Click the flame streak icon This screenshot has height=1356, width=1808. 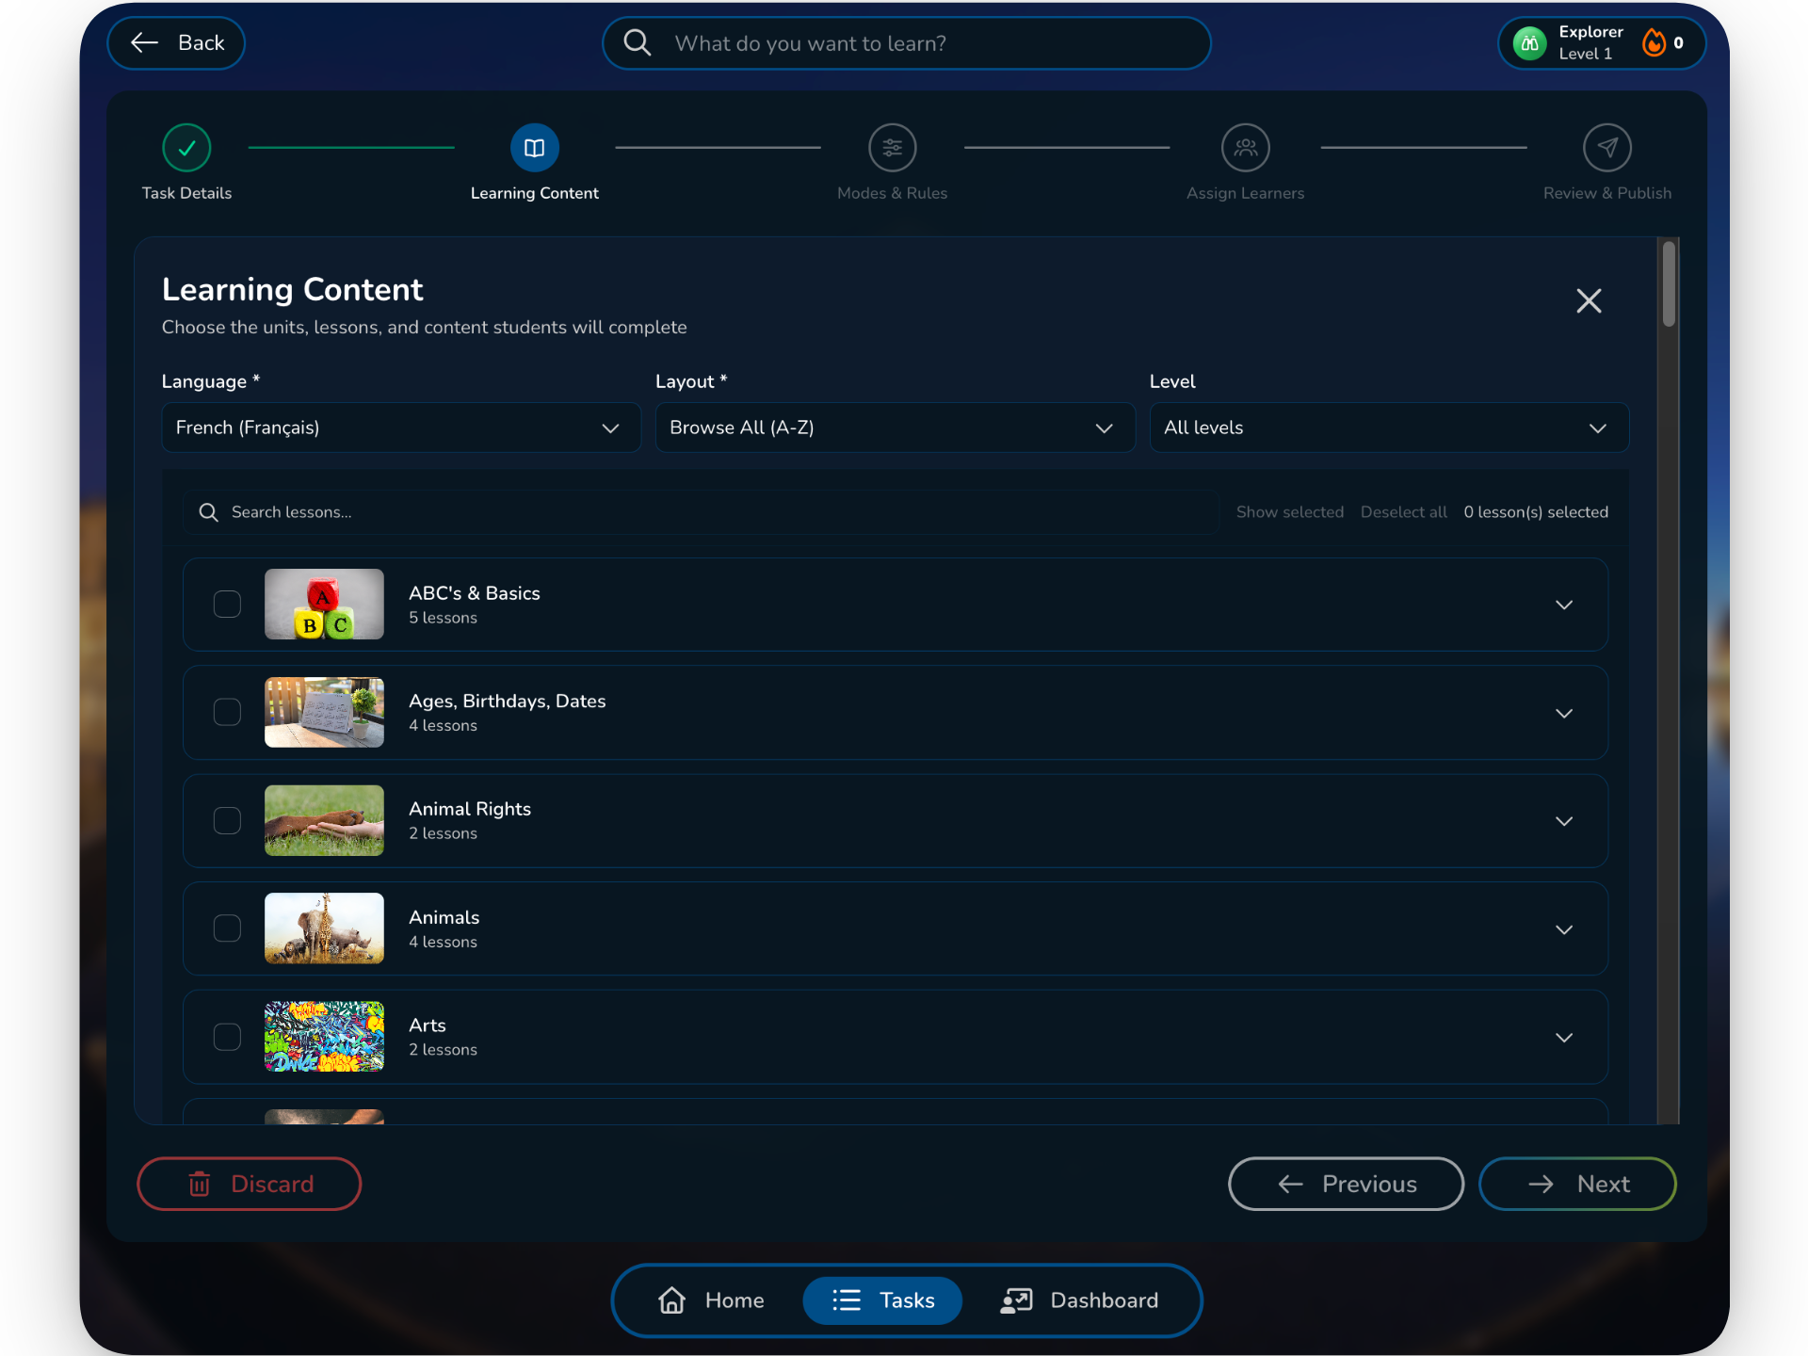(x=1654, y=42)
